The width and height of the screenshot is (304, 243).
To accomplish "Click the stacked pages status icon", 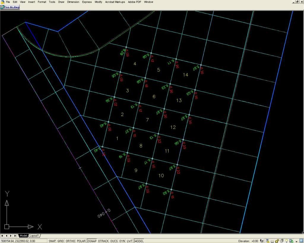I will 282,241.
